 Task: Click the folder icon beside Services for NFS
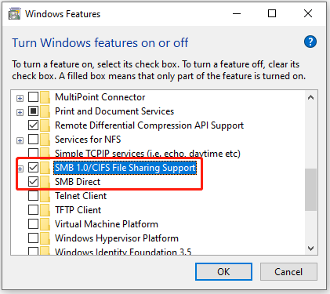click(x=45, y=140)
